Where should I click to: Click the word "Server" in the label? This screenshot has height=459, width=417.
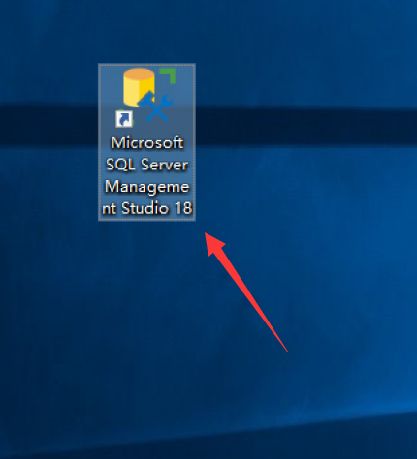[165, 165]
